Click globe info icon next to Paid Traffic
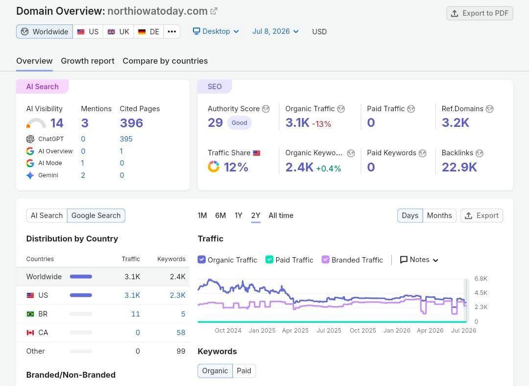The height and width of the screenshot is (386, 529). (411, 109)
